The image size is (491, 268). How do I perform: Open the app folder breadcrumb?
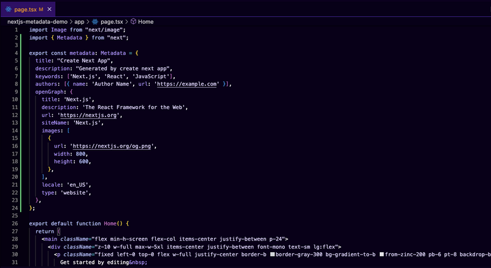(79, 22)
